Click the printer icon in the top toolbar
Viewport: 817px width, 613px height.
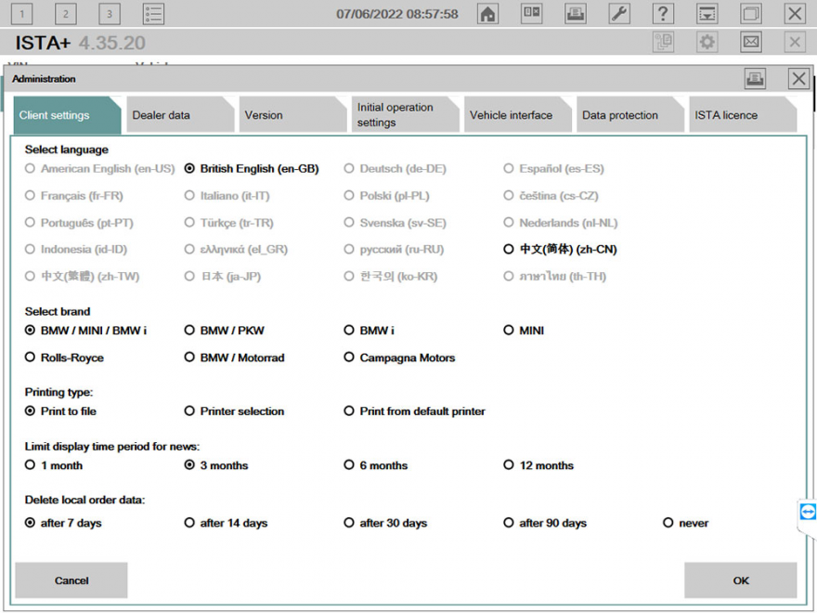click(x=575, y=13)
